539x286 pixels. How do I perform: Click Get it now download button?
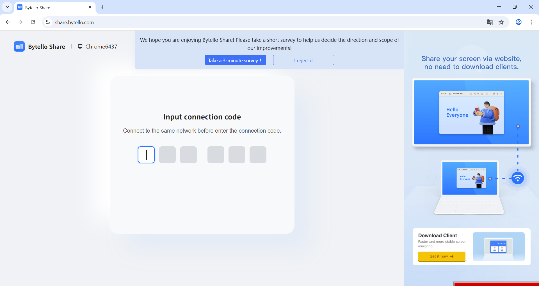coord(442,256)
